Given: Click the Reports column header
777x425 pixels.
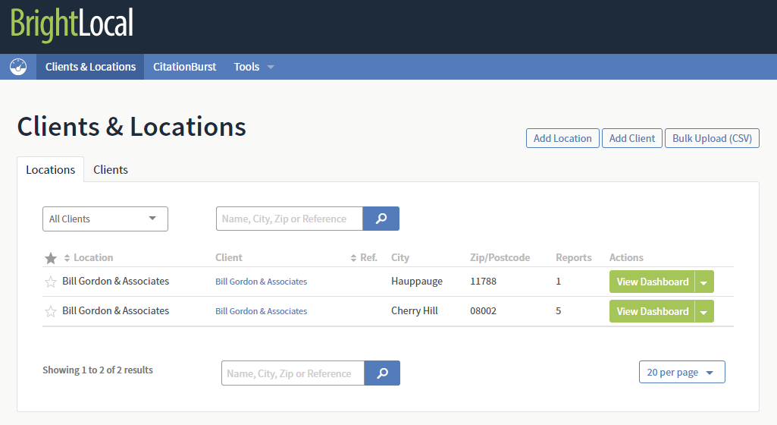Looking at the screenshot, I should pos(573,258).
